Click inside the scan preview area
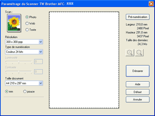The image size is (155, 116). pyautogui.click(x=84, y=60)
